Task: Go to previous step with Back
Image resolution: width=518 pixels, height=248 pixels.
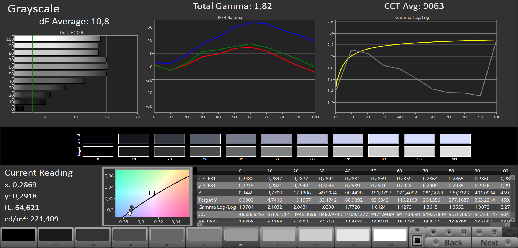Action: [x=448, y=243]
